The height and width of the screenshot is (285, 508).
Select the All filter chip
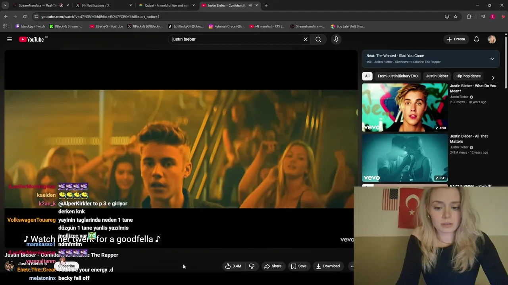click(367, 76)
